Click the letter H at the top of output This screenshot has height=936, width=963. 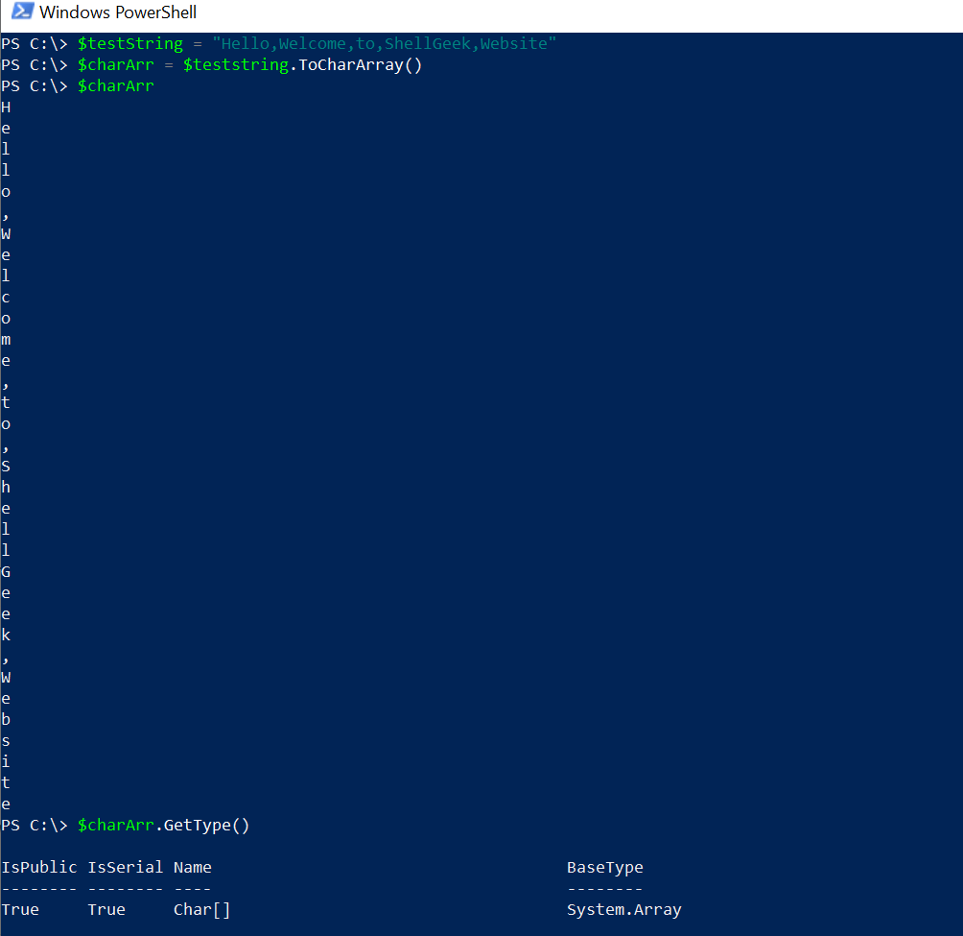pos(6,107)
